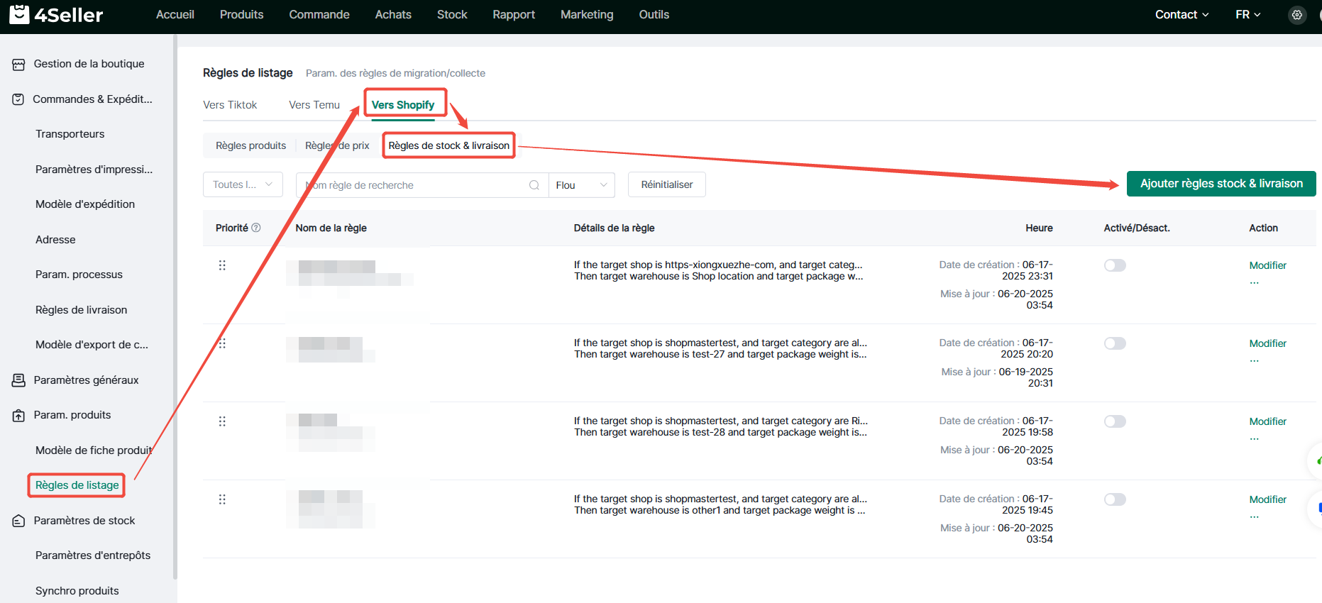The width and height of the screenshot is (1322, 603).
Task: Open the Produits menu
Action: tap(241, 14)
